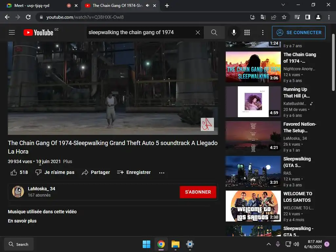The width and height of the screenshot is (336, 252).
Task: Open clock showing 8:17 AM
Action: point(313,244)
